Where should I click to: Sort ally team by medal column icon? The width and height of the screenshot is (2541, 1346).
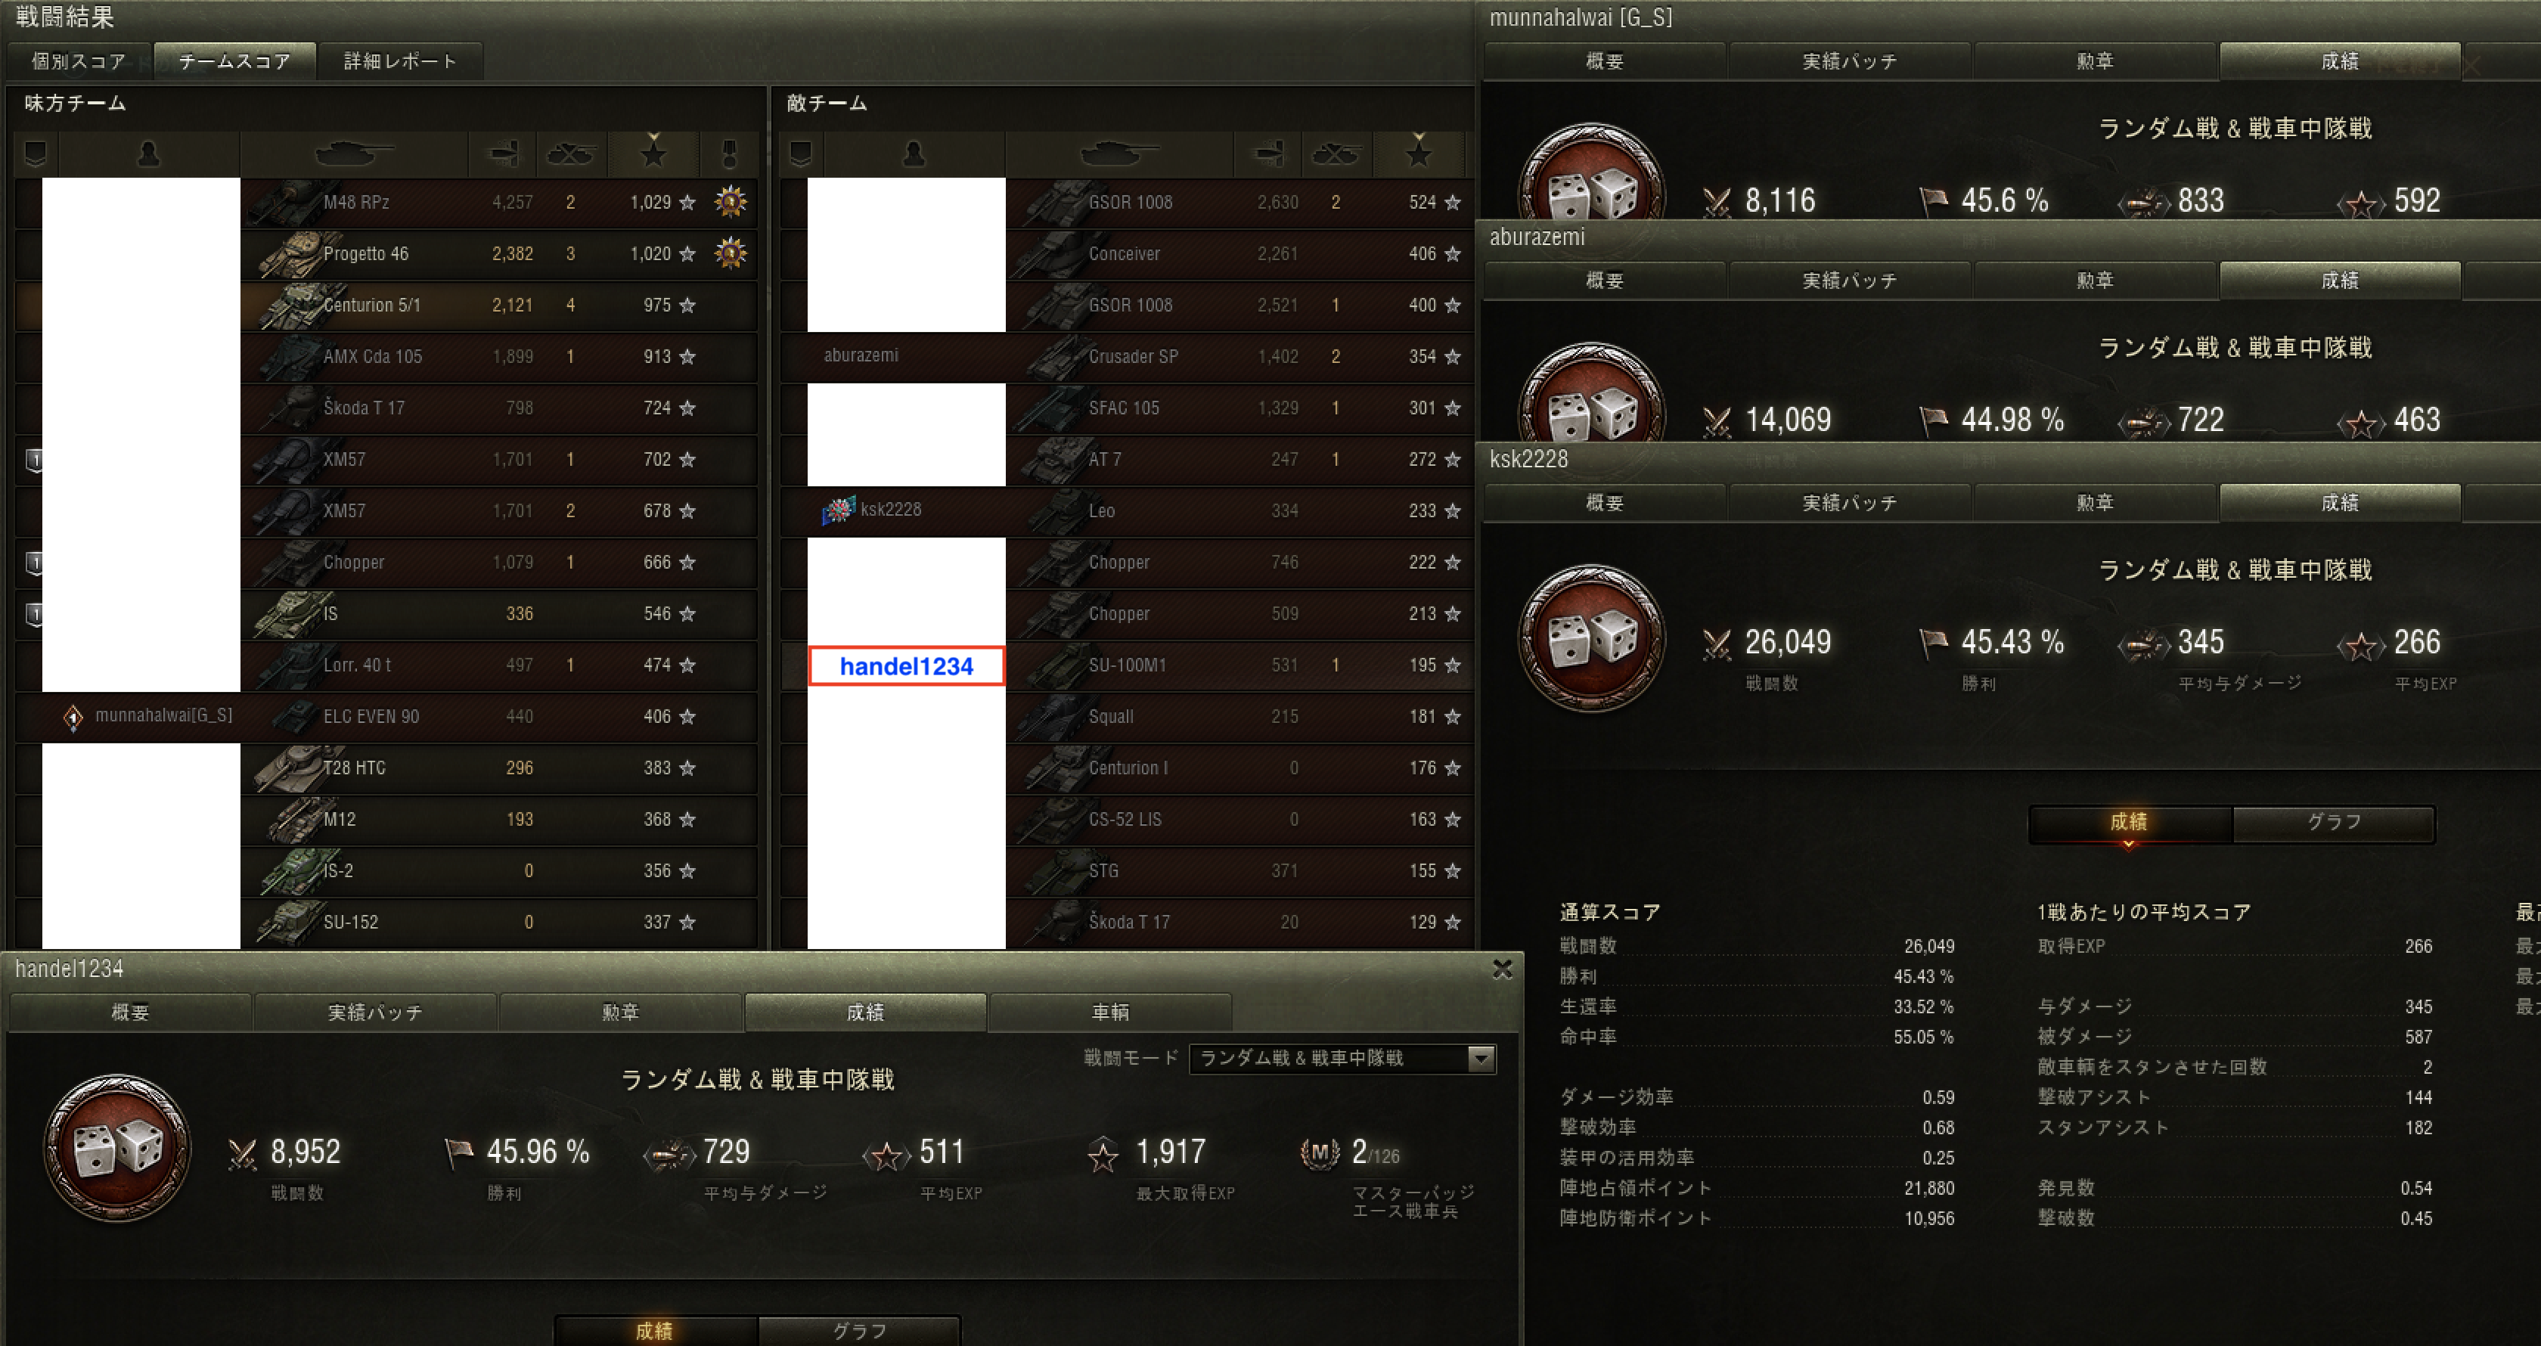click(730, 154)
